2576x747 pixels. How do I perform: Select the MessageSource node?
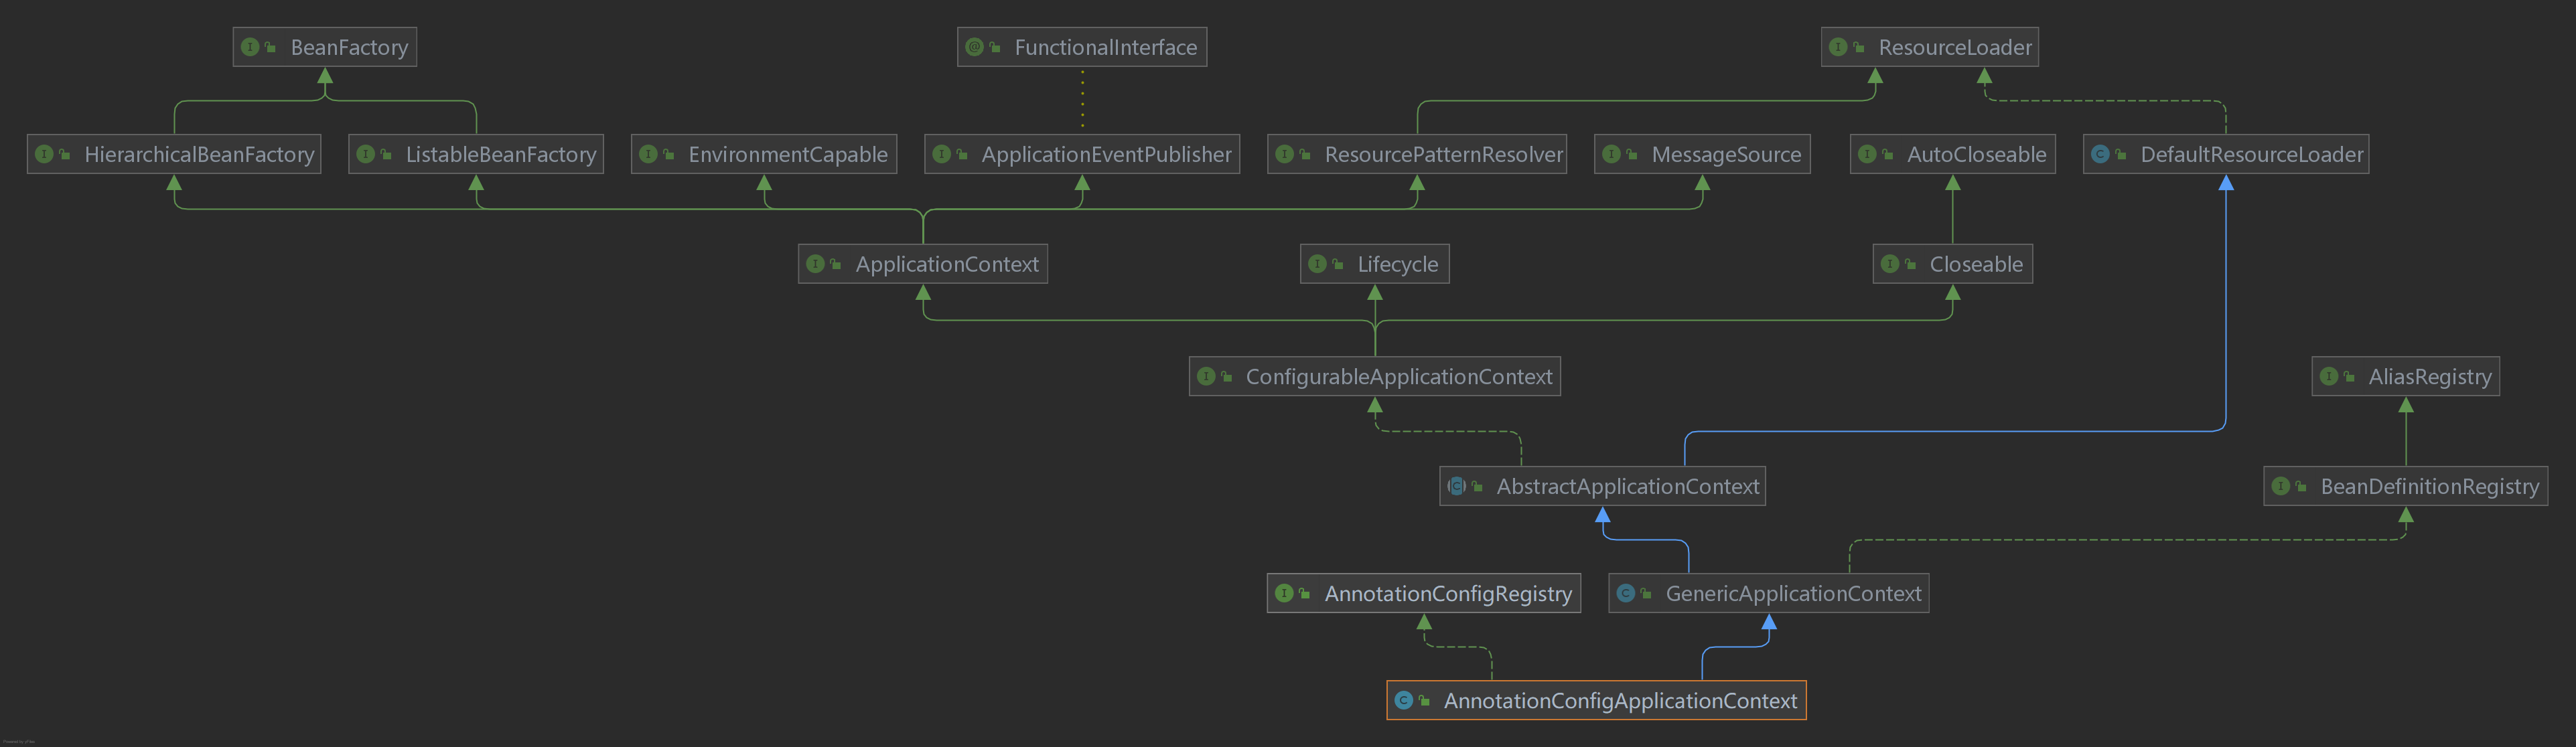1702,154
